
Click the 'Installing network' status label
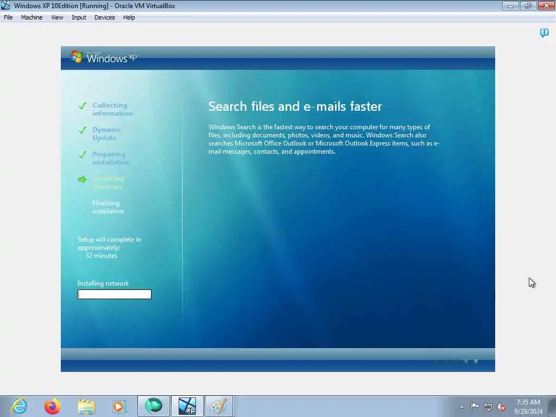103,283
